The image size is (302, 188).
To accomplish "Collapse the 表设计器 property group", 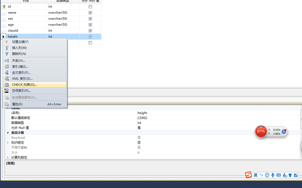I will point(8,132).
